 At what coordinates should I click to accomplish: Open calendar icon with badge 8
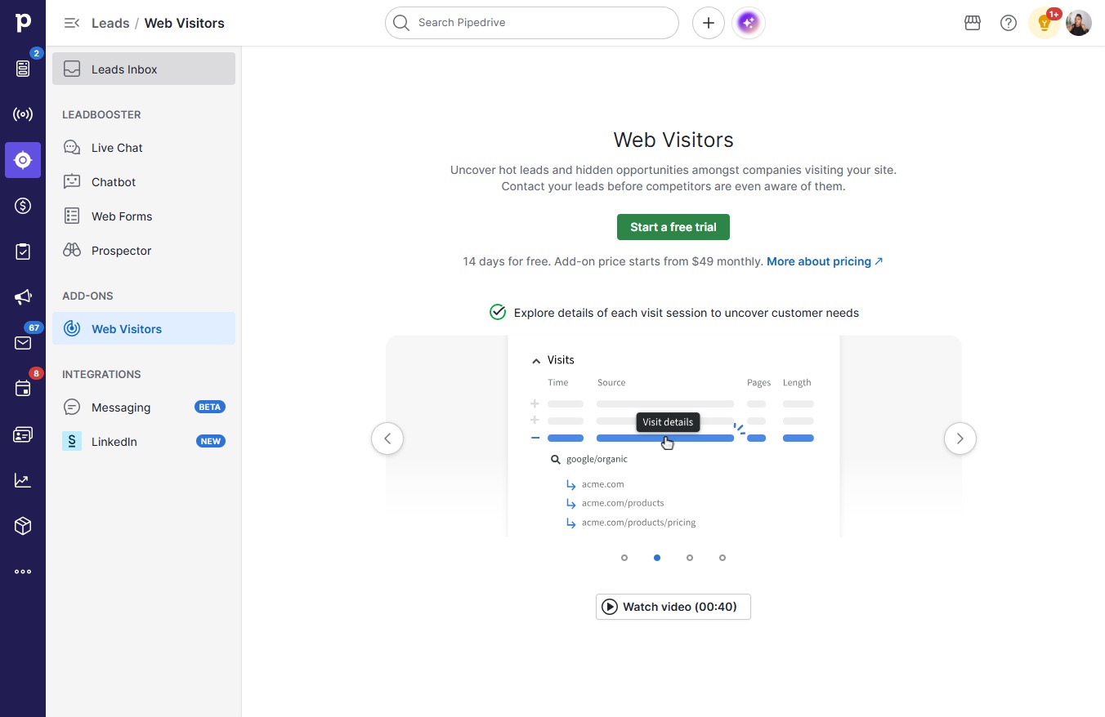point(23,389)
